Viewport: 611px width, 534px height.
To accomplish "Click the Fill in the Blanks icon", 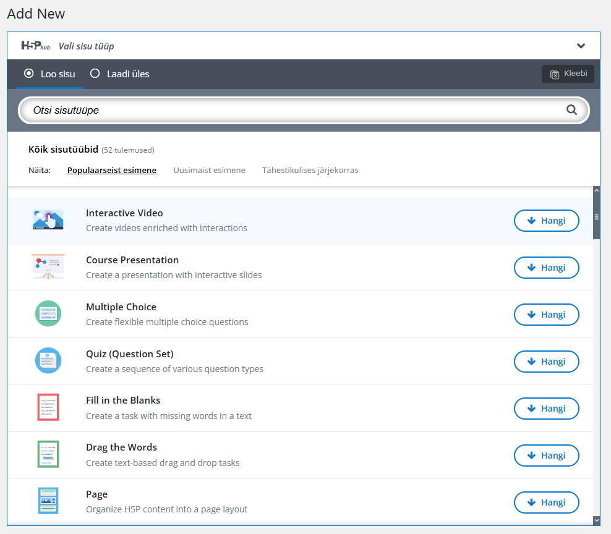I will click(x=48, y=408).
